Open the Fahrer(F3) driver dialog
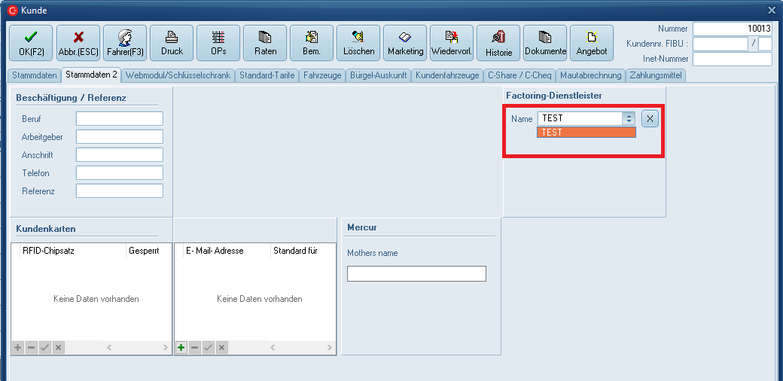This screenshot has height=381, width=783. [125, 43]
